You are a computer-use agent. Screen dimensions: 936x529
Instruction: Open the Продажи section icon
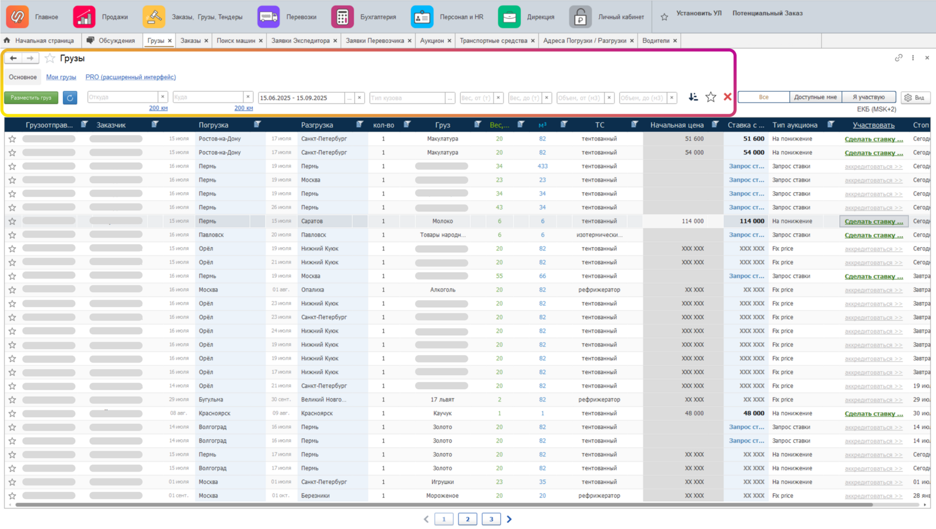[x=84, y=17]
